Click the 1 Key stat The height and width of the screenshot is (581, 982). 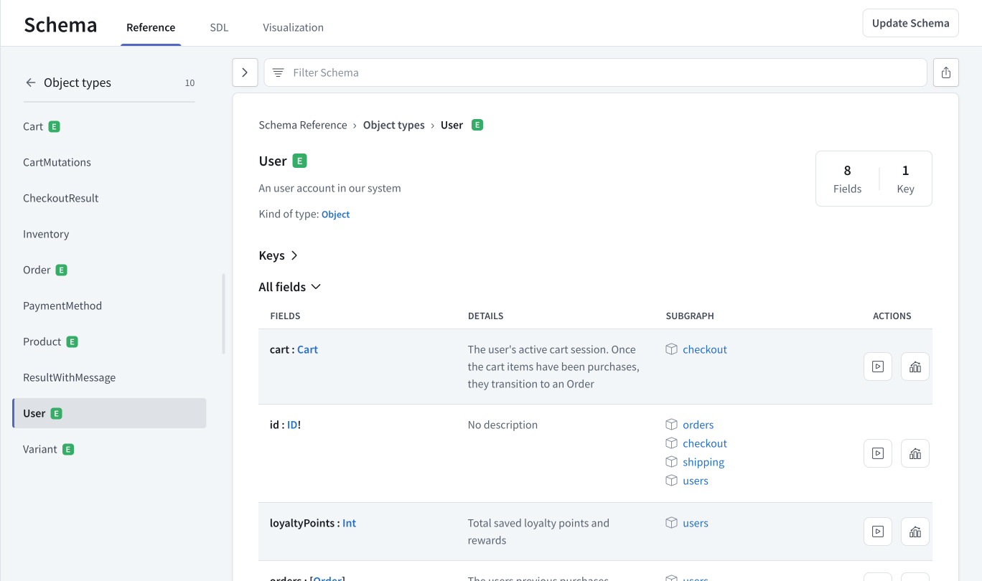(x=905, y=179)
